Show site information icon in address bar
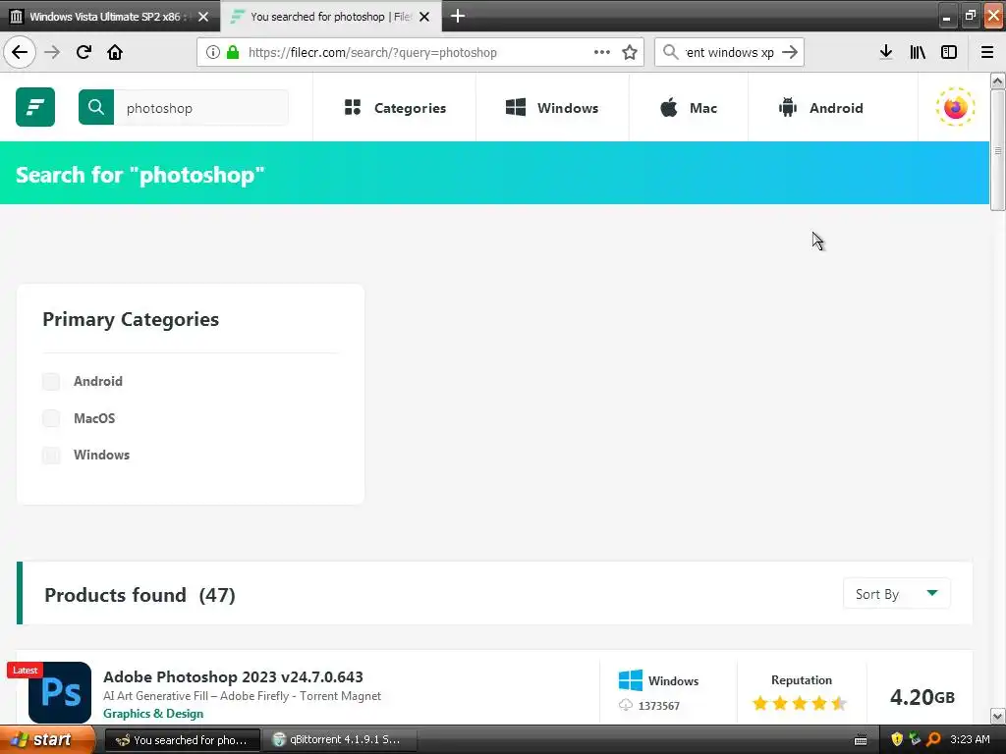 click(213, 53)
